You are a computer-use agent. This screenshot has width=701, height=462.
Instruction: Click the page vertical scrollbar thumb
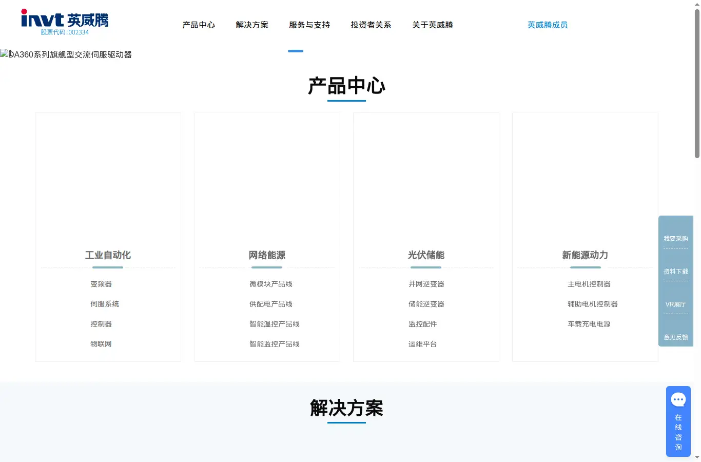pos(697,84)
